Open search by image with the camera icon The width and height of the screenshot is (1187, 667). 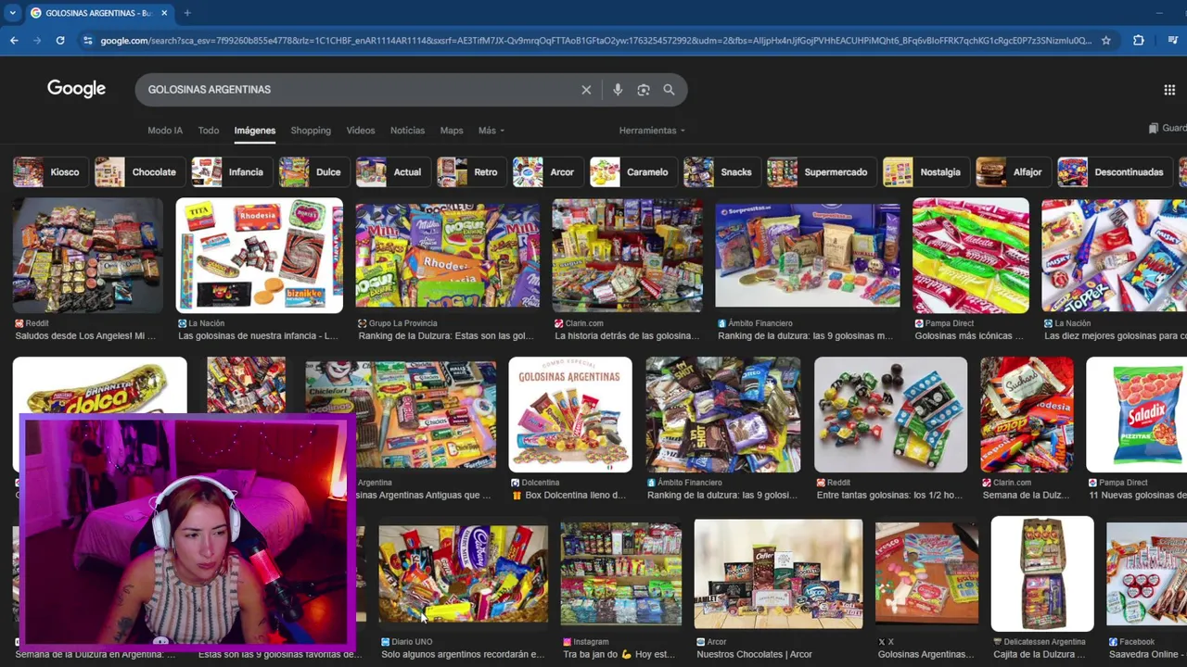(644, 90)
